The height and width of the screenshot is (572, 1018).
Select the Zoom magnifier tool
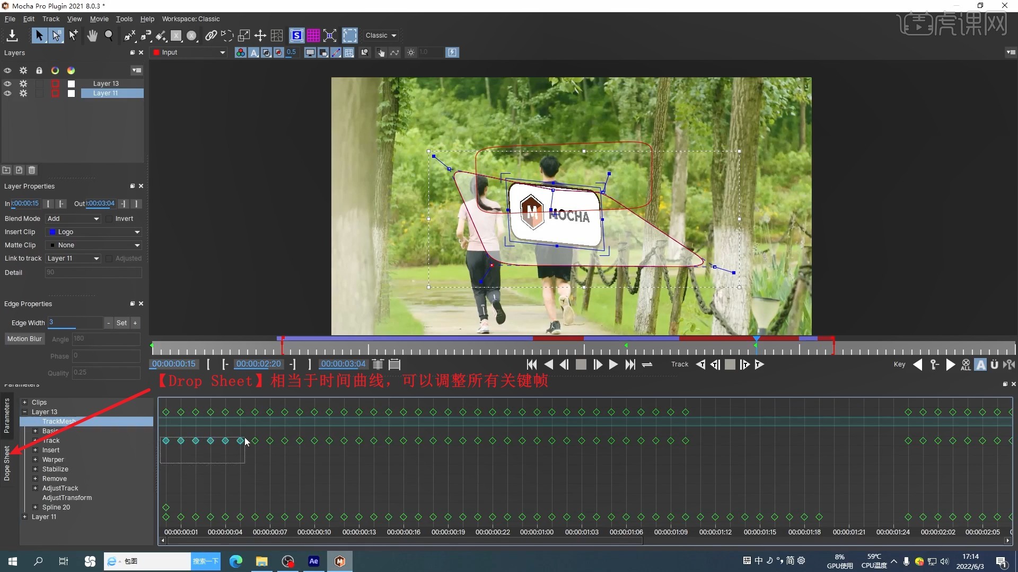pyautogui.click(x=109, y=35)
